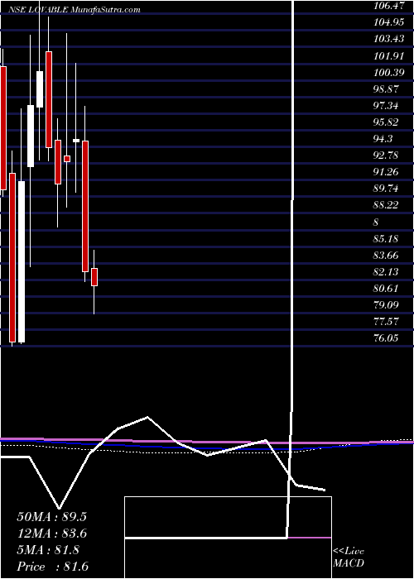Select the 83.66 price axis label
This screenshot has height=579, width=414.
click(x=387, y=256)
